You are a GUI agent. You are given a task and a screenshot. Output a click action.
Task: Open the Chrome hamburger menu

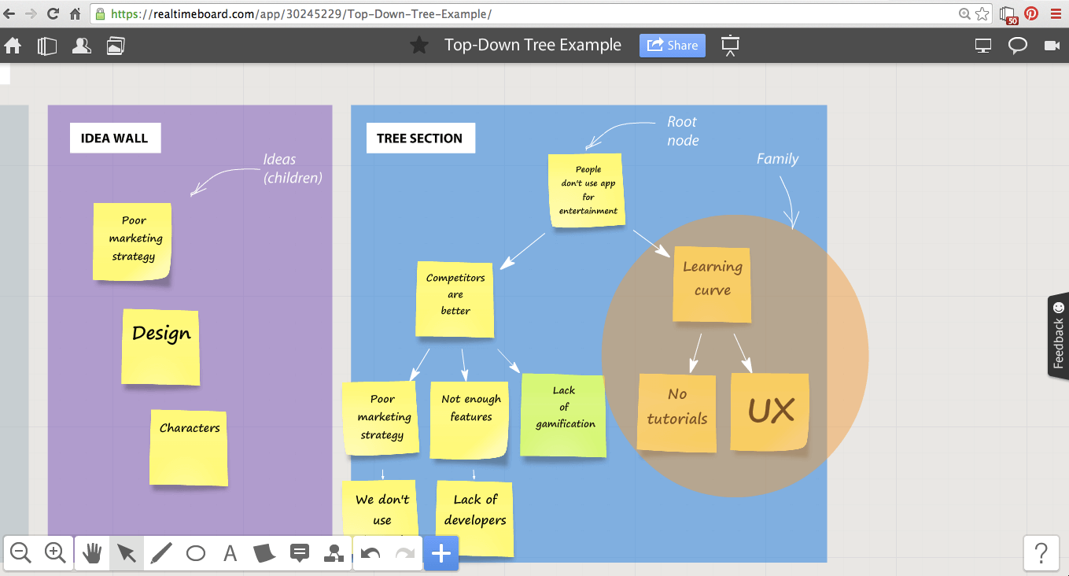[x=1056, y=13]
